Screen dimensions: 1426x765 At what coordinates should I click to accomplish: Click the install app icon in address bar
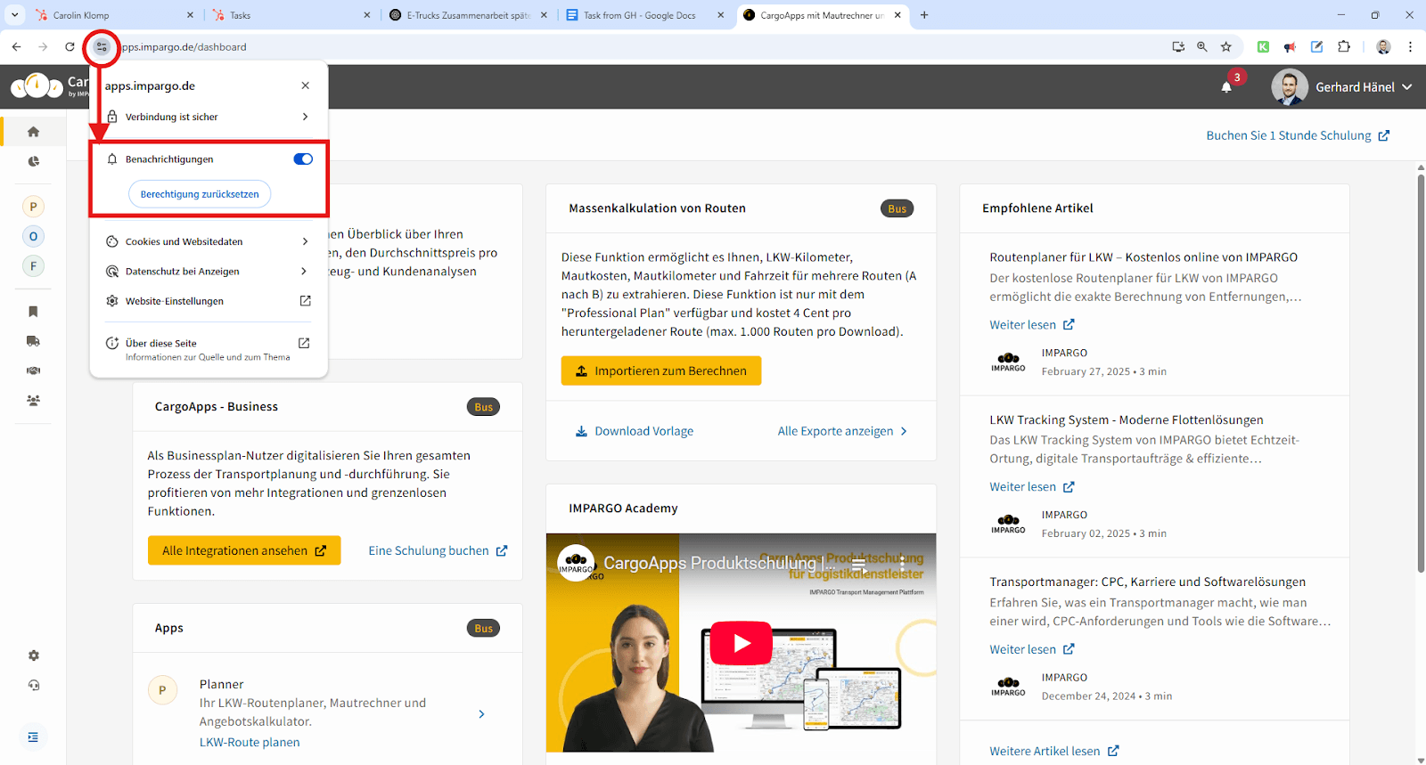(1178, 47)
